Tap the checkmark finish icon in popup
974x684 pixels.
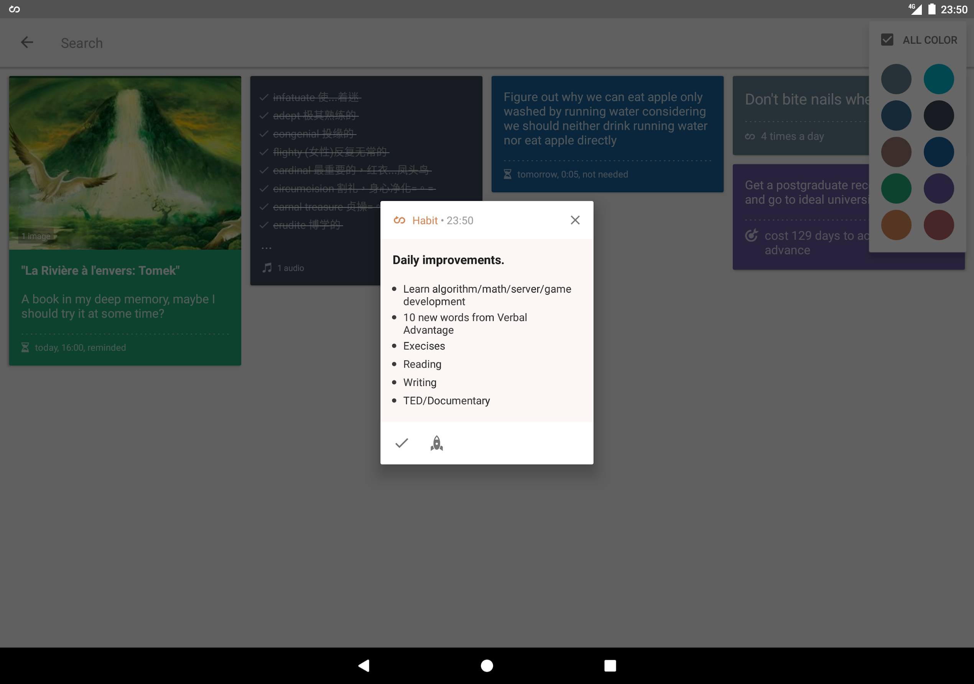tap(401, 443)
